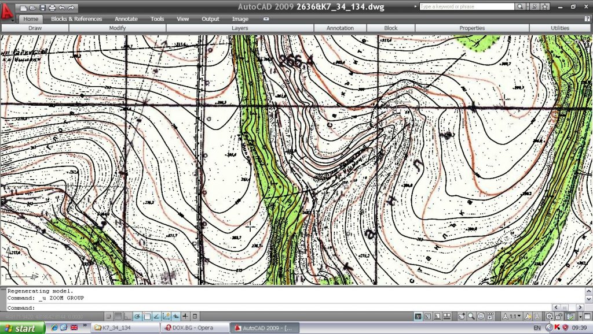This screenshot has height=334, width=593.
Task: Click the Undo arrow icon
Action: tap(62, 8)
